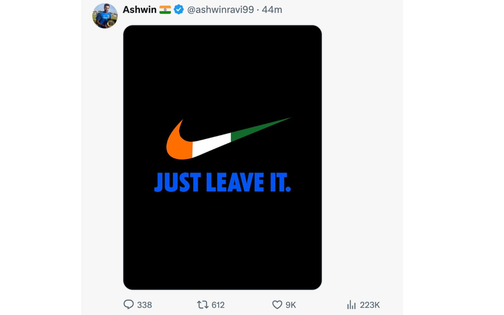The width and height of the screenshot is (504, 315).
Task: Open the "Ashwin" display name link
Action: pos(139,10)
